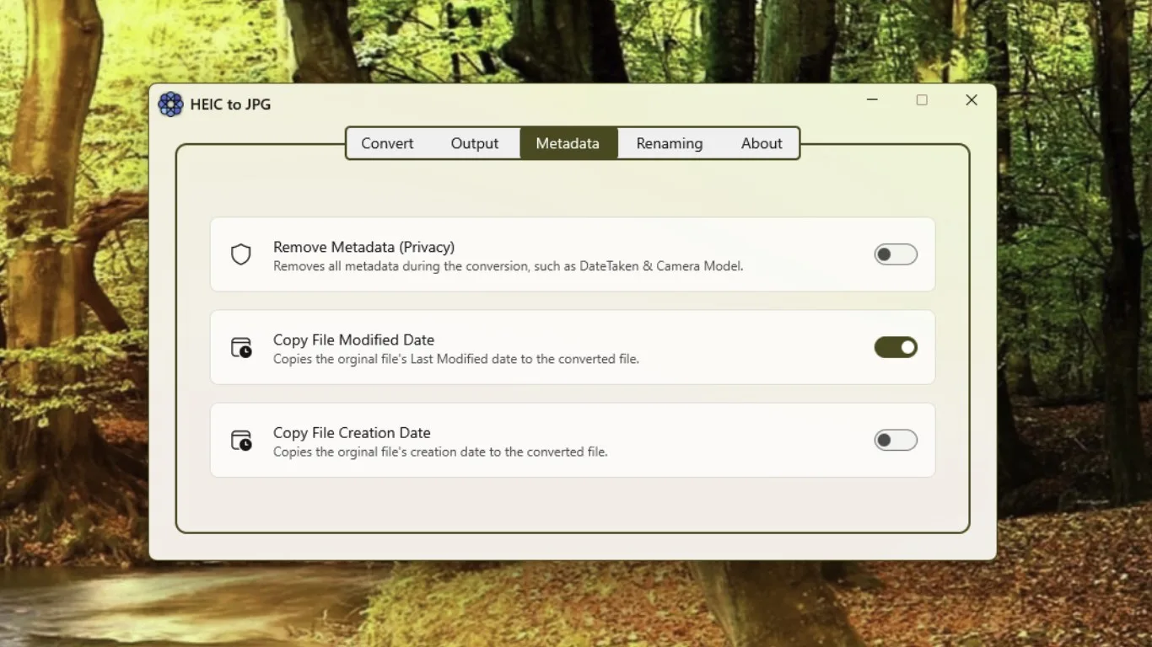Click the HEIC to JPG app logo icon
This screenshot has width=1152, height=647.
(170, 104)
